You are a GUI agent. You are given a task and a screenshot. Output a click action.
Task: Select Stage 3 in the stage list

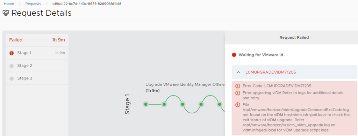point(37,78)
